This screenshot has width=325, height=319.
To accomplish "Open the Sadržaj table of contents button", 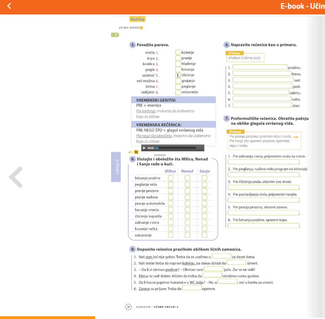I will tap(137, 19).
